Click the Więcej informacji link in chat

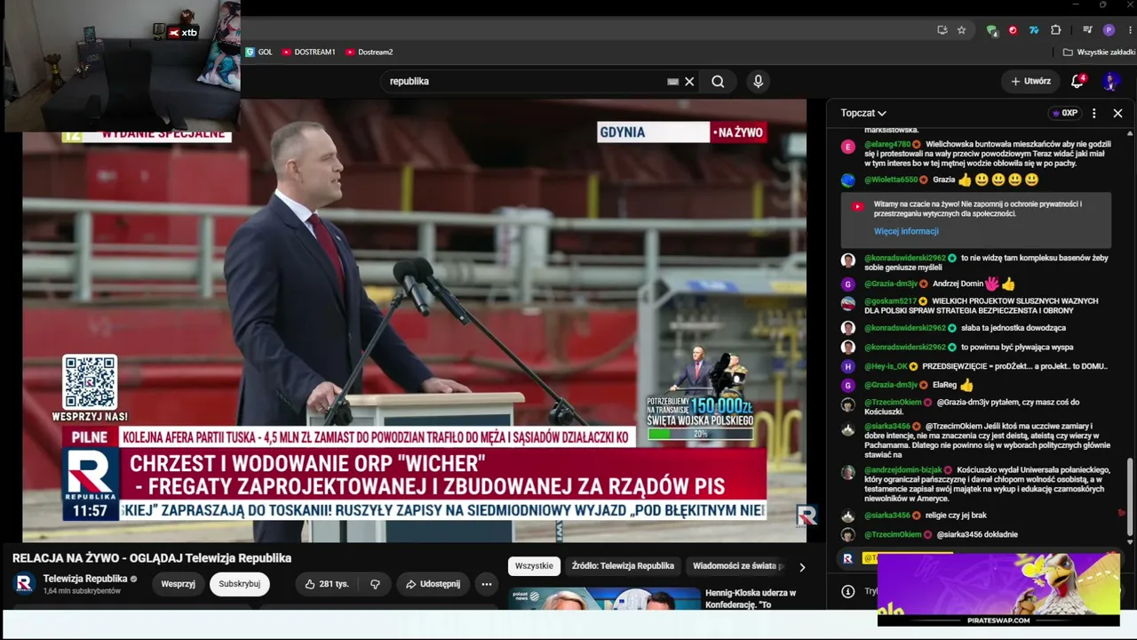(x=906, y=231)
